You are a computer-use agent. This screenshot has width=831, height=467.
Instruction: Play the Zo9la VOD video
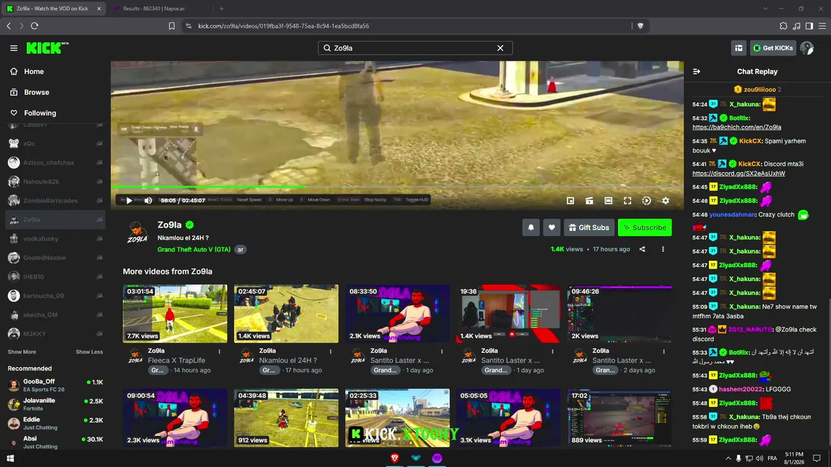(129, 201)
